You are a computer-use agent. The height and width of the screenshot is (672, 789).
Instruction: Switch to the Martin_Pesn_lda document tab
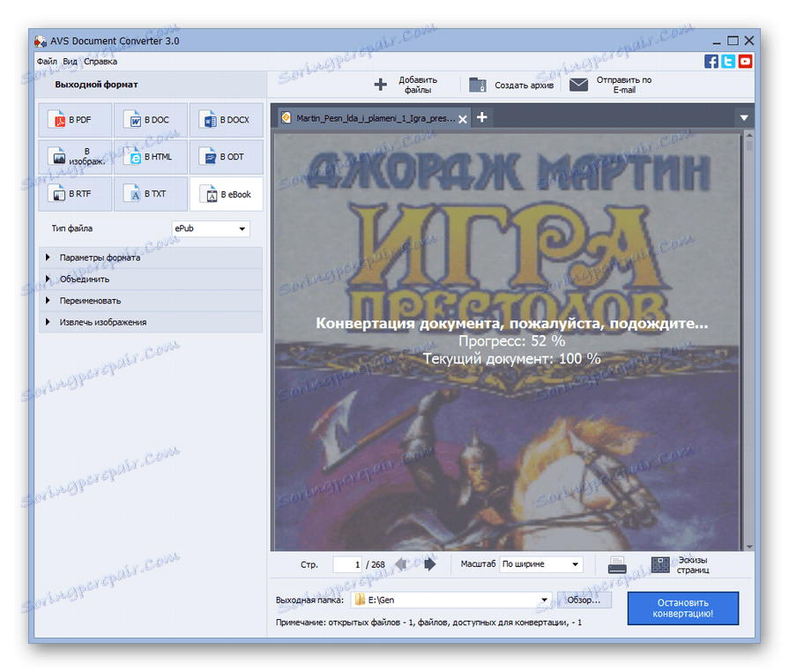(x=375, y=118)
